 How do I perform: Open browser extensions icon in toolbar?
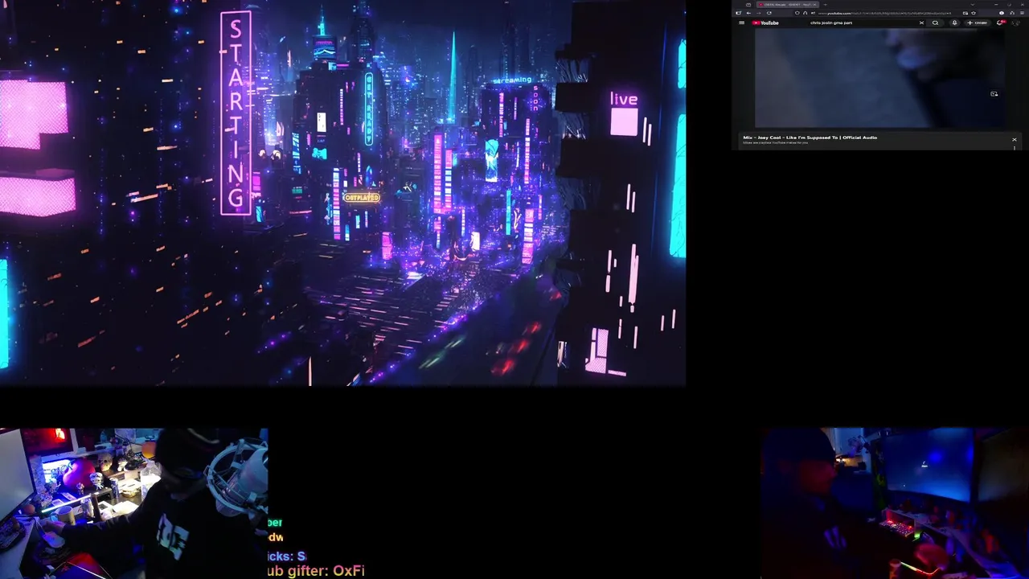tap(1011, 13)
